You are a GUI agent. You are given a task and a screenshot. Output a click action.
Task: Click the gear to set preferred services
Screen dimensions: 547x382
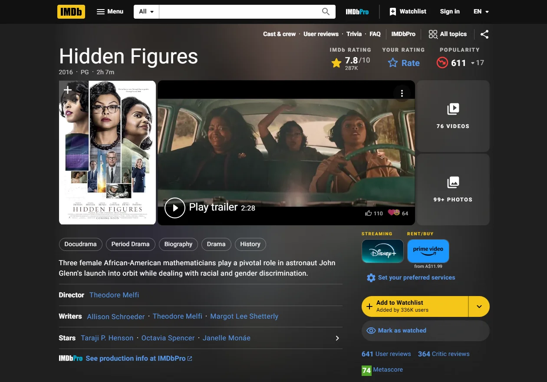(371, 277)
